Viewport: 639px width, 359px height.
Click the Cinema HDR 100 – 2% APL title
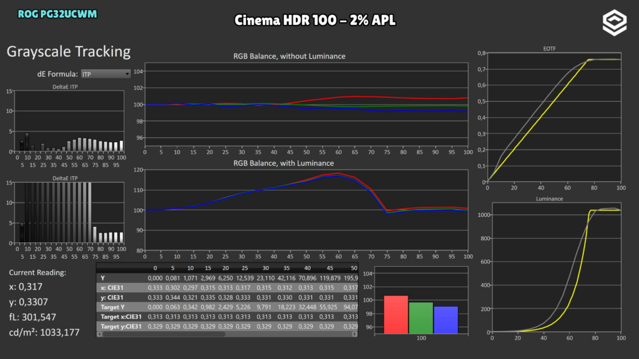[x=315, y=21]
